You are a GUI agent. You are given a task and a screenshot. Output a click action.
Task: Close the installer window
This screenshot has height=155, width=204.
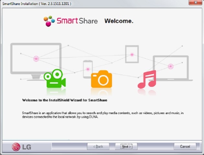point(195,2)
